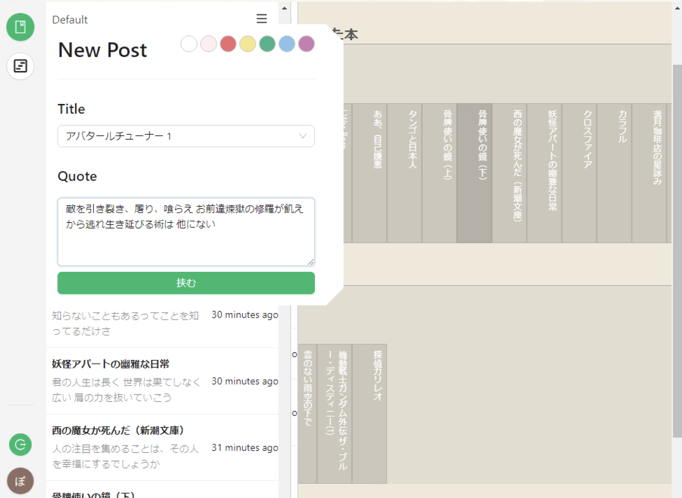Select the book spine 骨牌使いの鏡（上）
Viewport: 682px width, 498px height.
pos(440,173)
